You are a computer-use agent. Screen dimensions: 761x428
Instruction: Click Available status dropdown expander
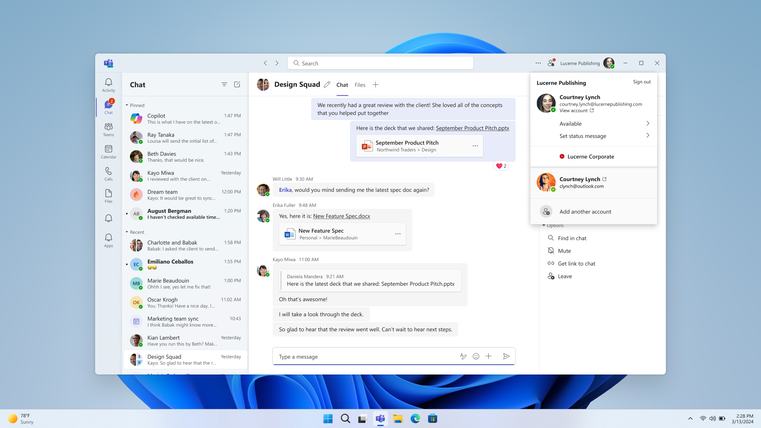point(648,123)
